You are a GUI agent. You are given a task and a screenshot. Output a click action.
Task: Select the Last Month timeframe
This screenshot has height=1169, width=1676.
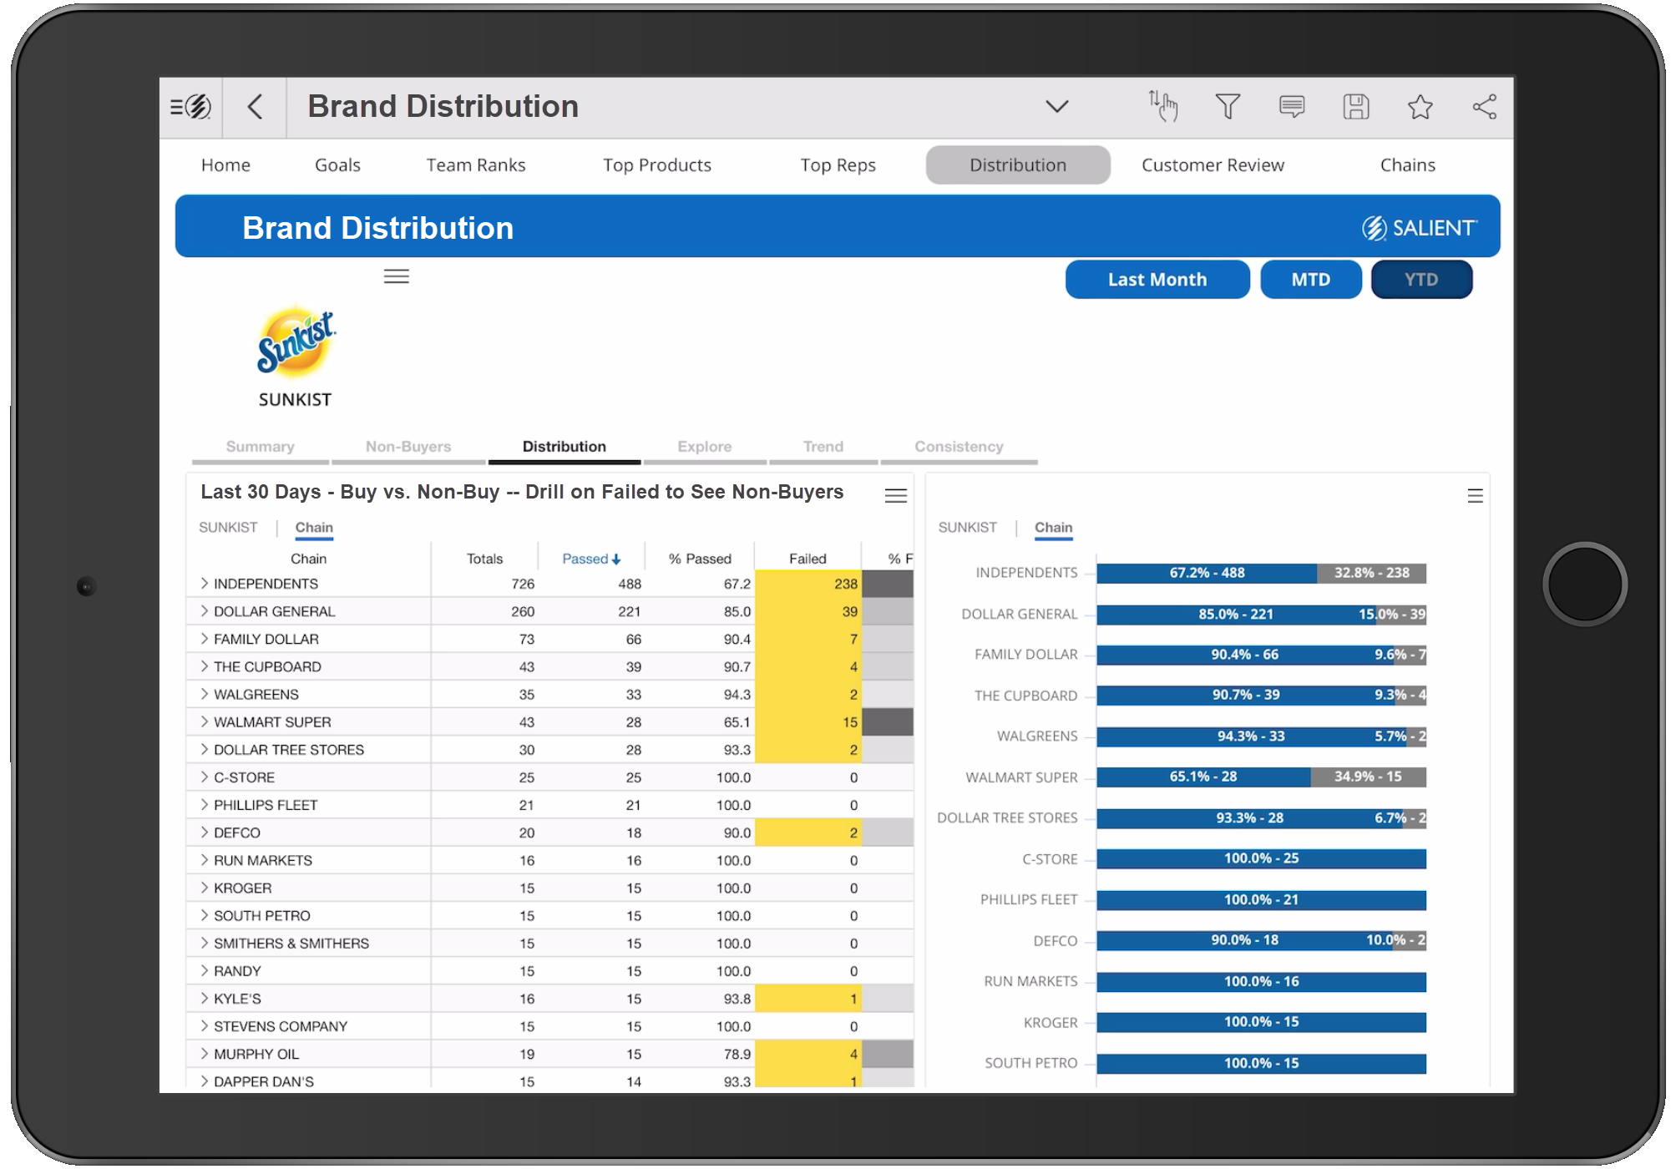tap(1157, 280)
